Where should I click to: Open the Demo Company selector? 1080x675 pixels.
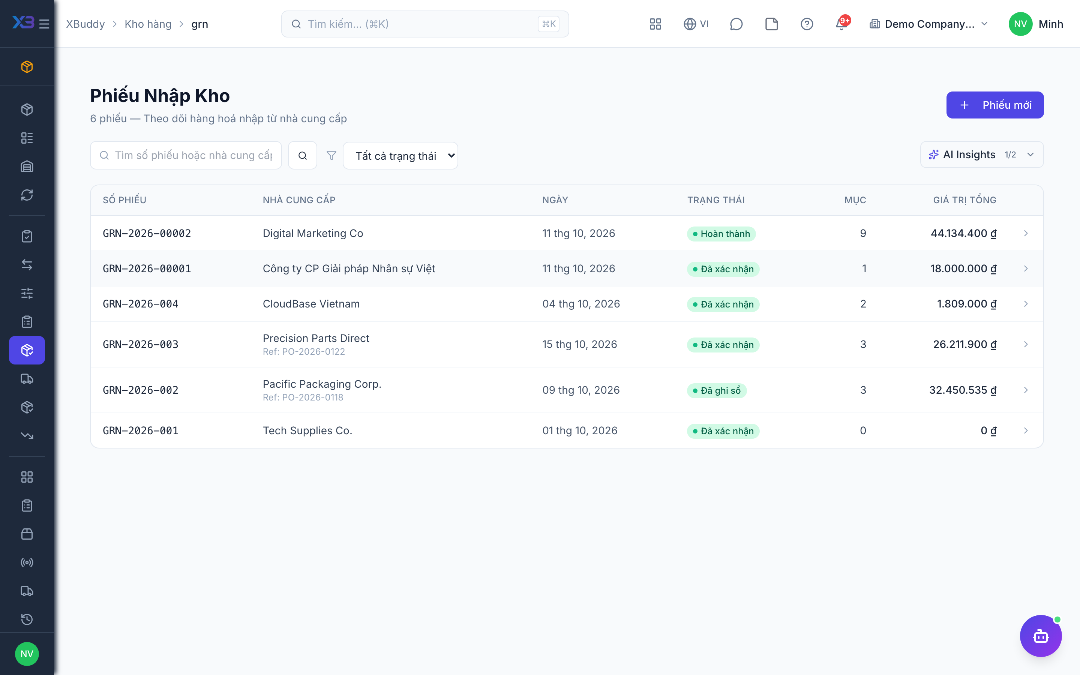(929, 24)
